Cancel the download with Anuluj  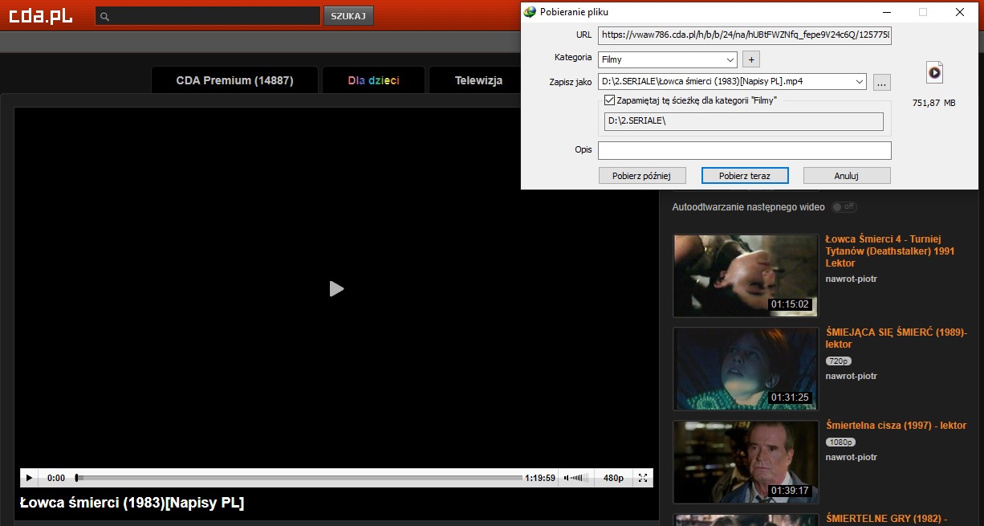[x=847, y=175]
